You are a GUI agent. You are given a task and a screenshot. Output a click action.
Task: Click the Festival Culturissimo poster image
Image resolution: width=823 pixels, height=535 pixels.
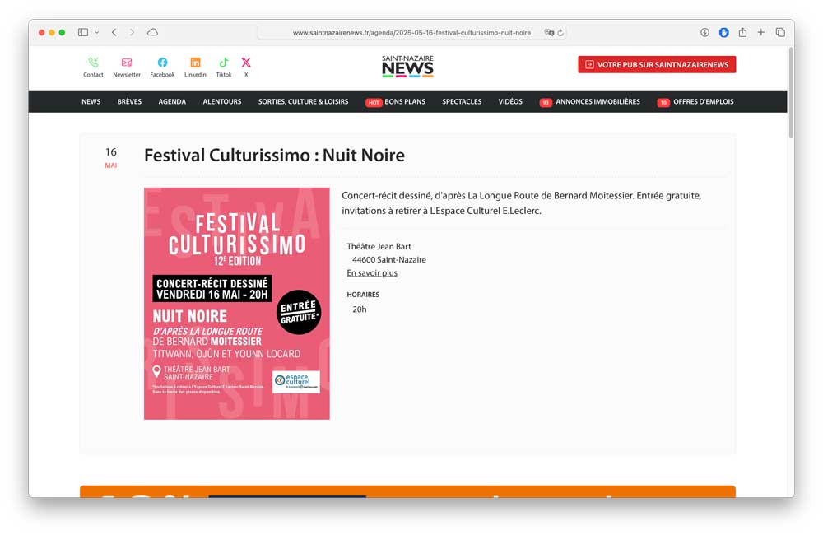tap(237, 303)
